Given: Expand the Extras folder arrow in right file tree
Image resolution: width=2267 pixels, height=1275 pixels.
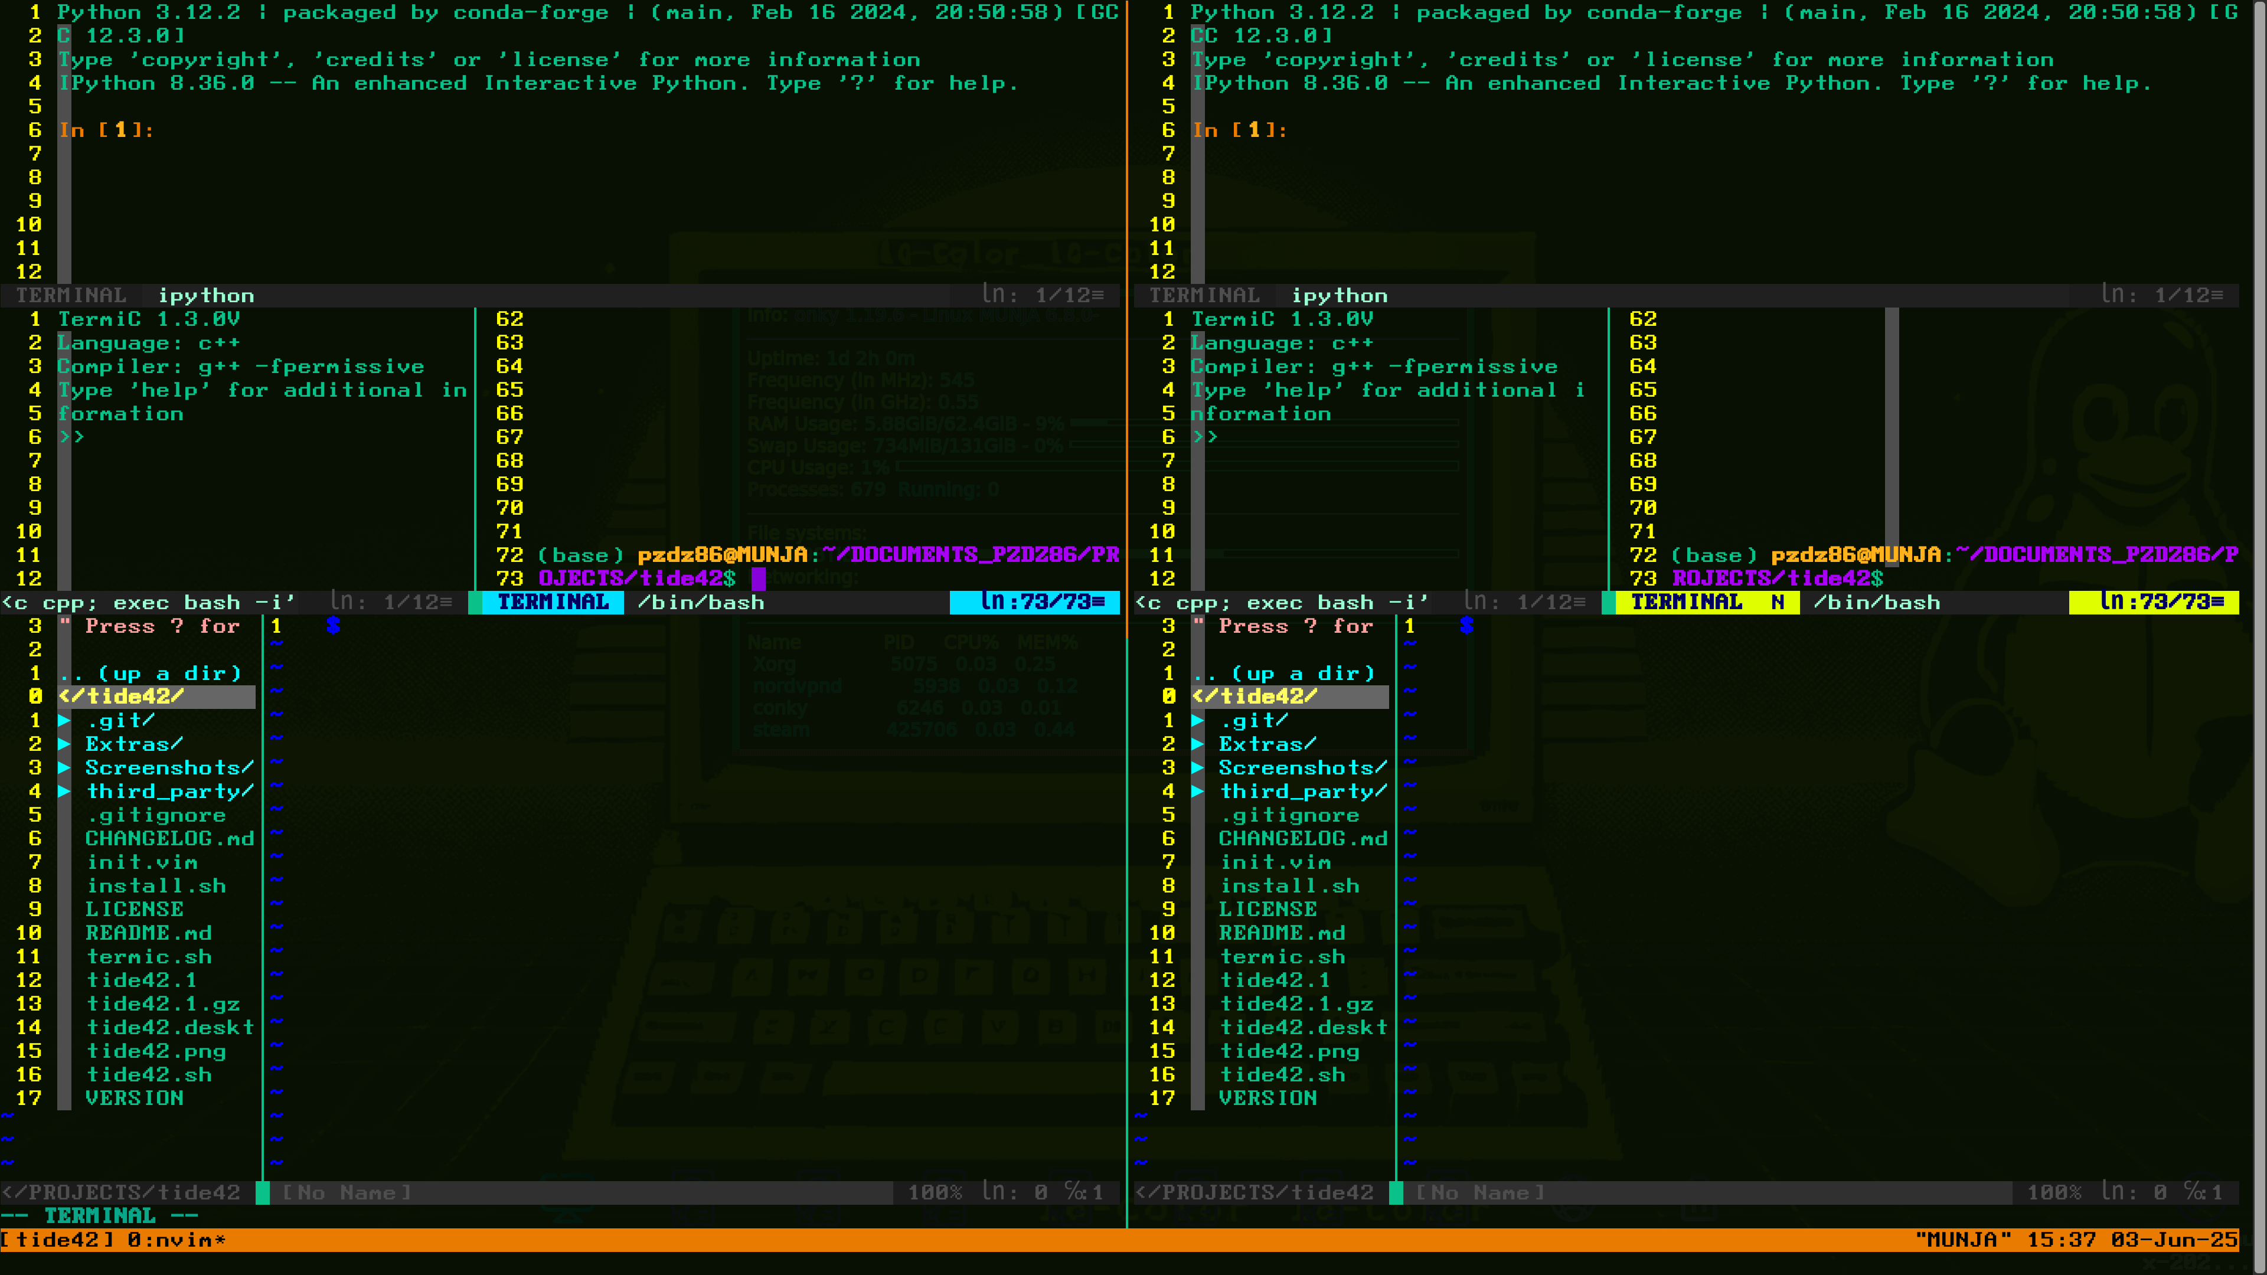Looking at the screenshot, I should 1198,744.
